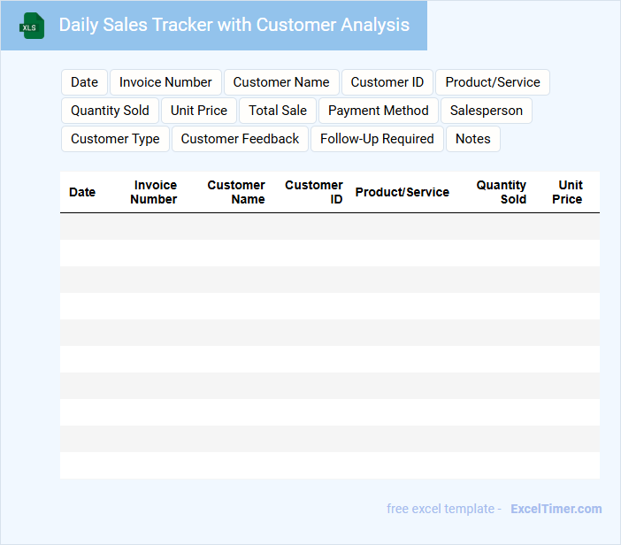Select the Follow-Up Required tag
The image size is (621, 545).
377,139
